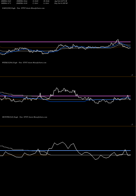Click the 100EMA value label

22,1
